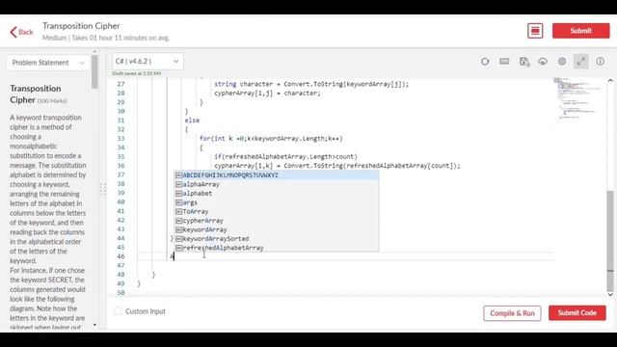The image size is (617, 347).
Task: Click 'Medium | Takes 01 hour 11 minutes' subtitle
Action: tap(106, 39)
